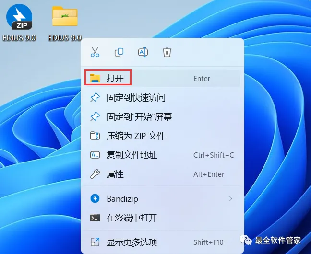Choose 固定到"开始"屏幕 menu entry

162,117
